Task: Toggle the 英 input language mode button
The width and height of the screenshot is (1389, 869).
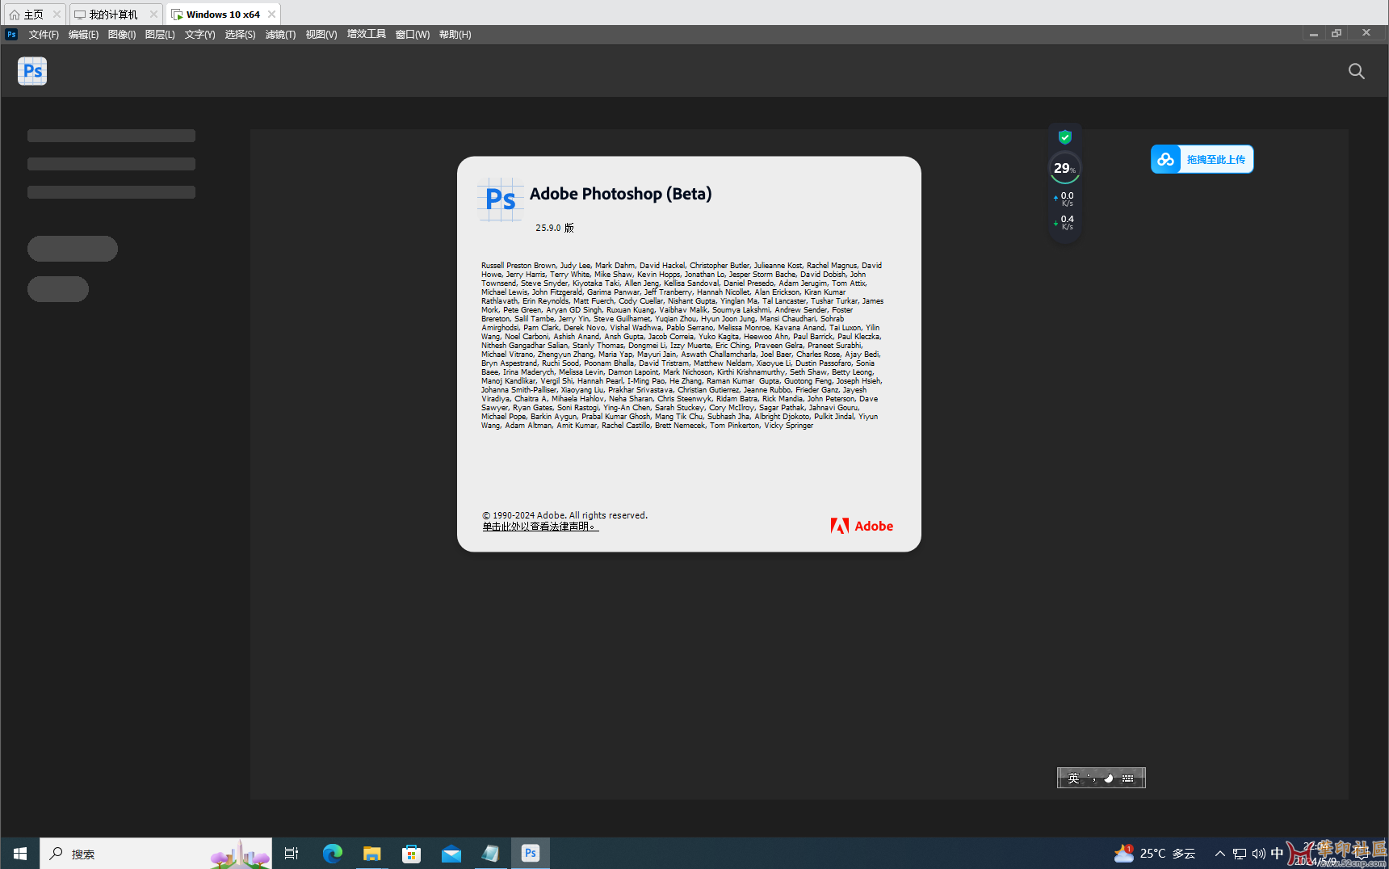Action: 1073,779
